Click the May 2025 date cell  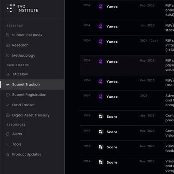click(x=147, y=61)
